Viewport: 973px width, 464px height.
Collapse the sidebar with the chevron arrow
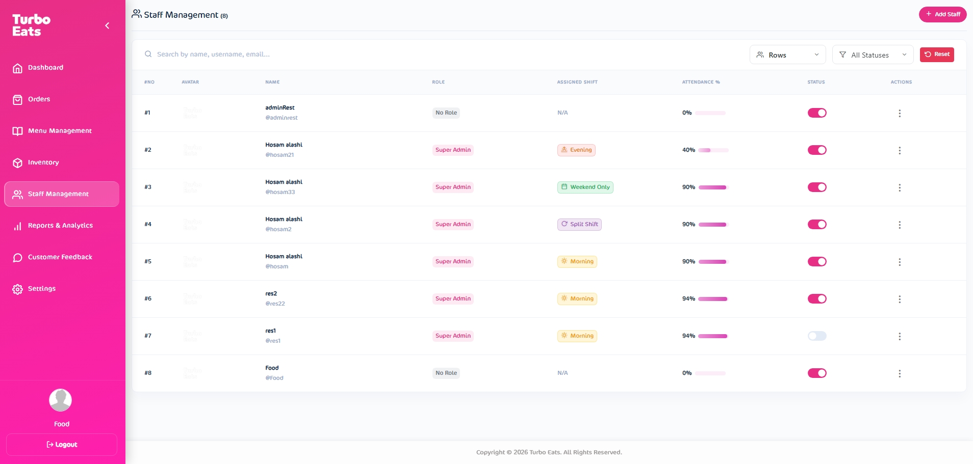point(107,25)
